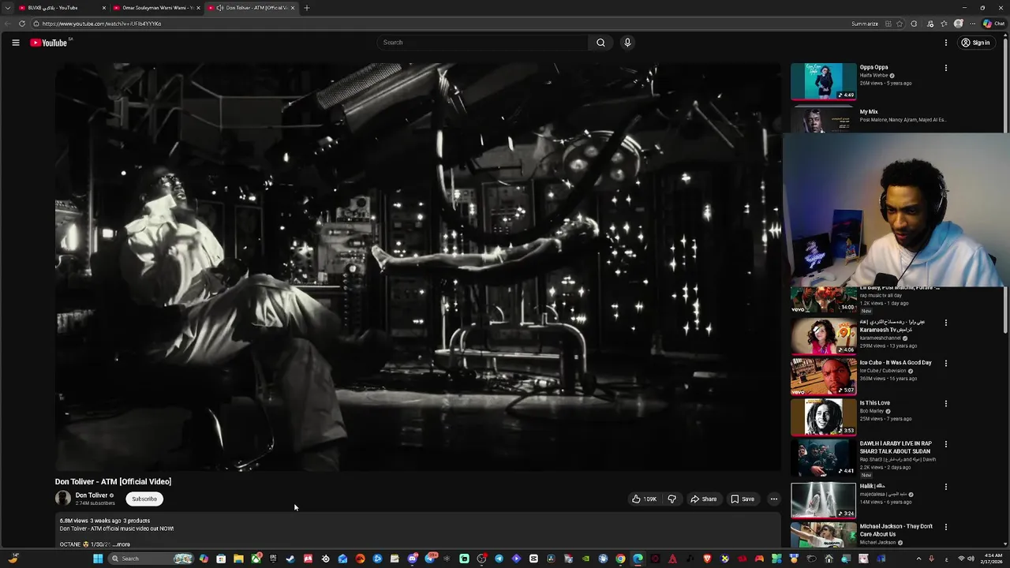Image resolution: width=1010 pixels, height=568 pixels.
Task: Open the system clock showing 4:14 AM
Action: click(993, 559)
